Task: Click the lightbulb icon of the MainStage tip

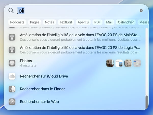Action: 12,37
